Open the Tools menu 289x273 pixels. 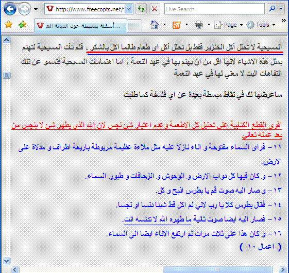(x=261, y=25)
